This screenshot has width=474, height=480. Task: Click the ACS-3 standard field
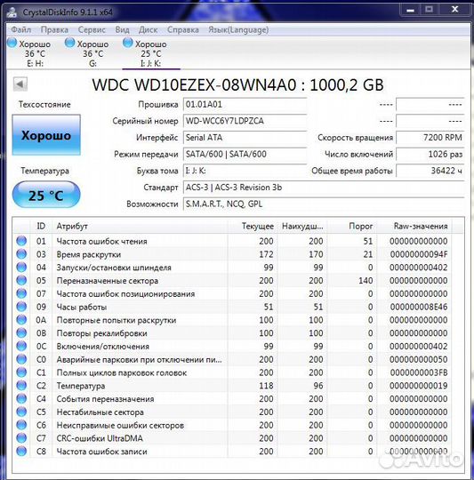point(324,187)
